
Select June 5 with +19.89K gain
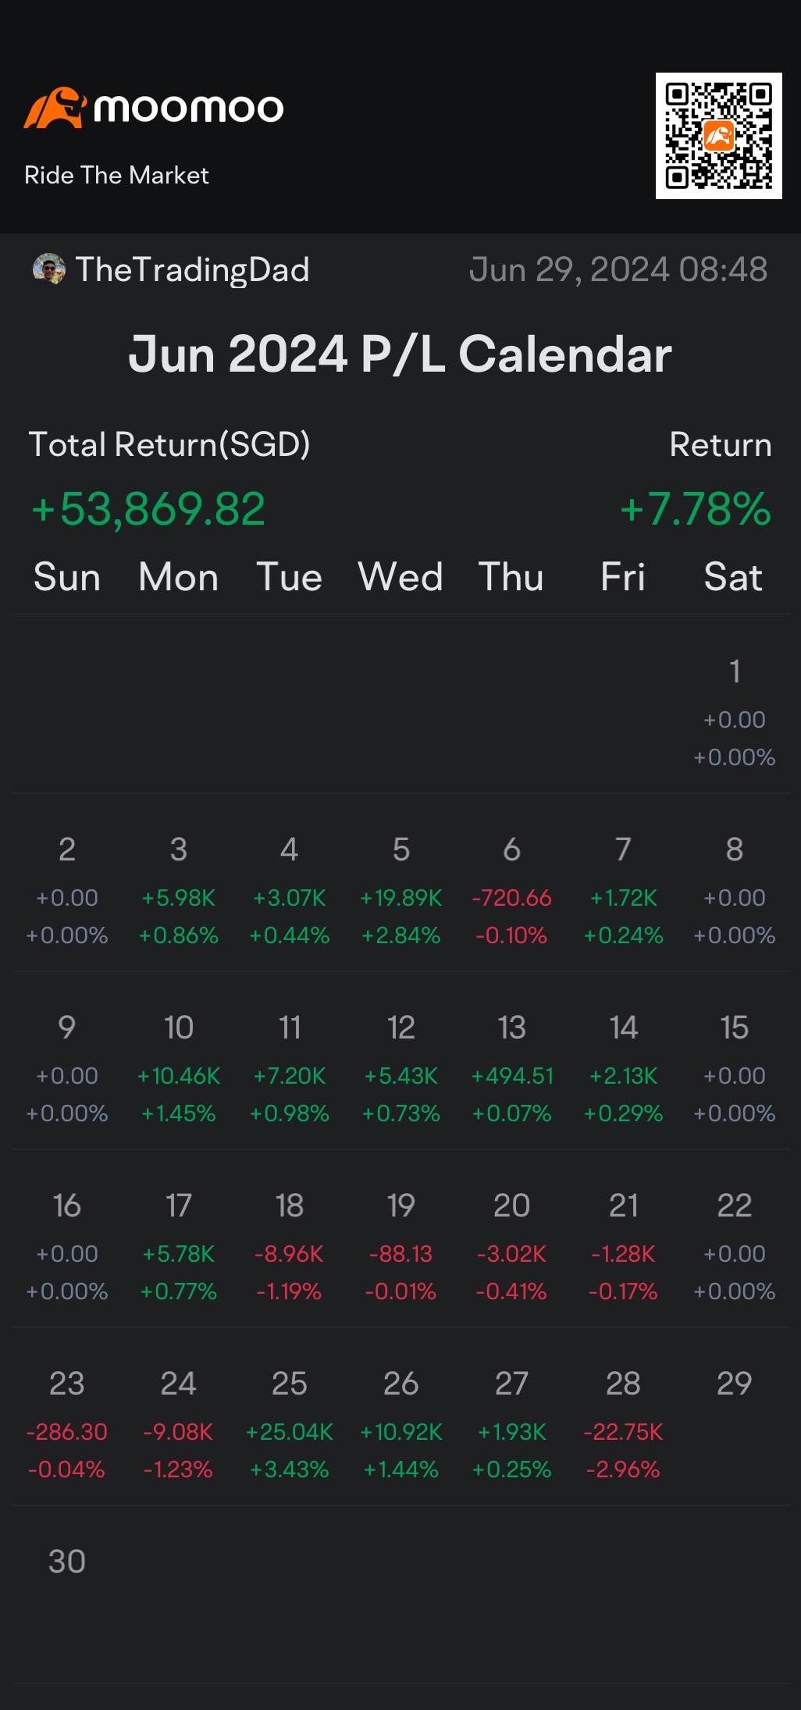coord(401,891)
